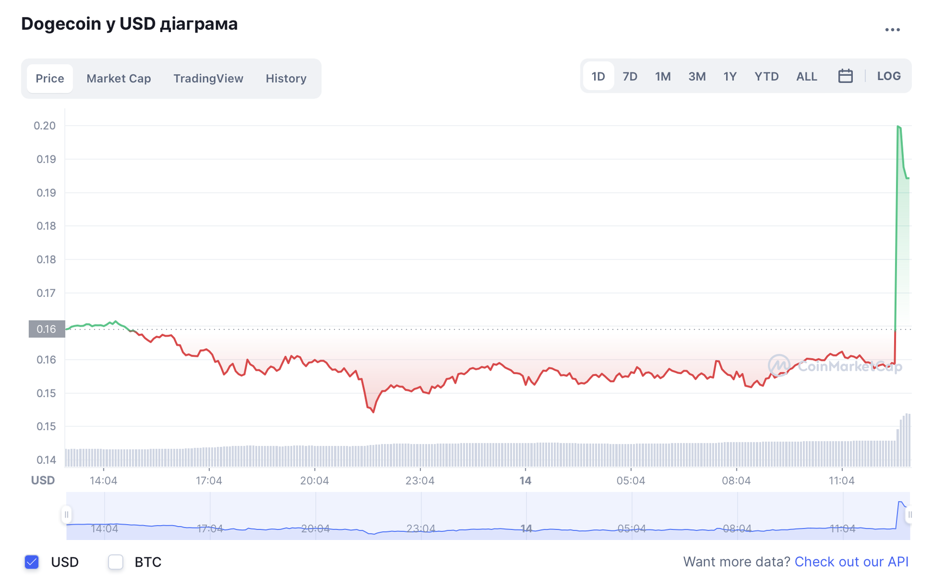Uncheck the USD checkbox
The width and height of the screenshot is (932, 586).
pos(32,562)
